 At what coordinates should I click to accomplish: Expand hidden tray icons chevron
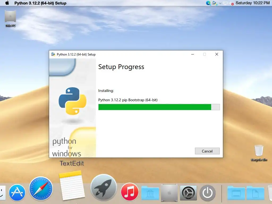click(220, 3)
